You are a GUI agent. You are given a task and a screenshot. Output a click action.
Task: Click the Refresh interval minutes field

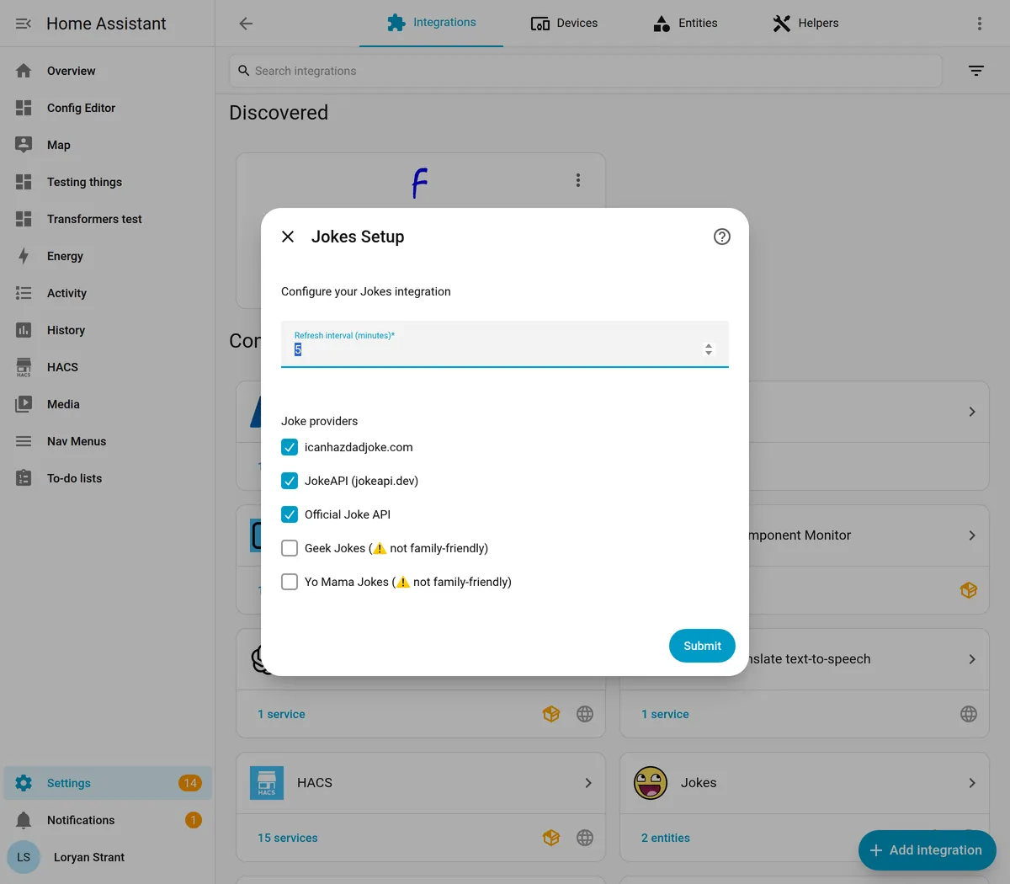(505, 343)
